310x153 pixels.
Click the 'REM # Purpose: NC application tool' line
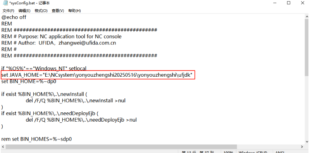62,36
